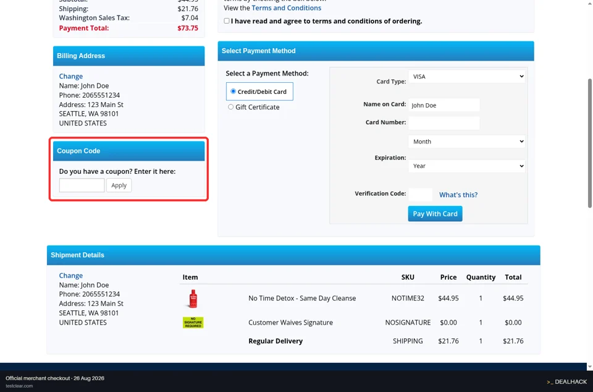
Task: Click the billing Phone: 2065551234 line
Action: tap(89, 95)
